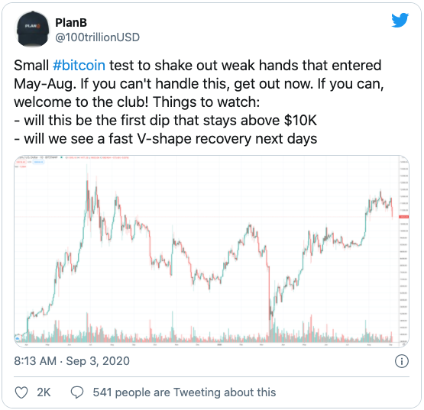This screenshot has width=424, height=410.
Task: Click the reply speech bubble icon
Action: [x=77, y=392]
